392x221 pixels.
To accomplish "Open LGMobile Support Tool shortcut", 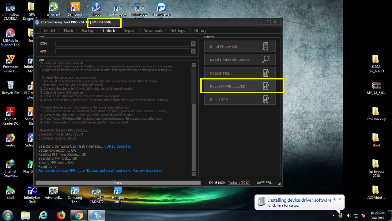I will (x=10, y=38).
